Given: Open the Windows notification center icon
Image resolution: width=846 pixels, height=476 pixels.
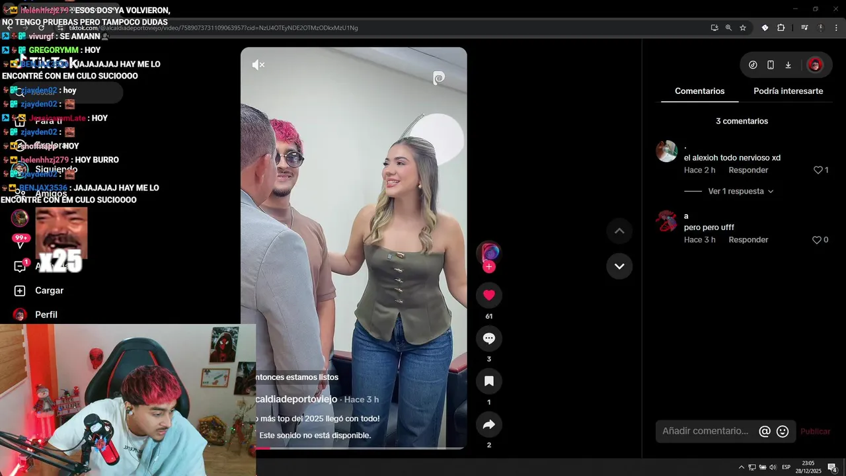Looking at the screenshot, I should tap(832, 467).
